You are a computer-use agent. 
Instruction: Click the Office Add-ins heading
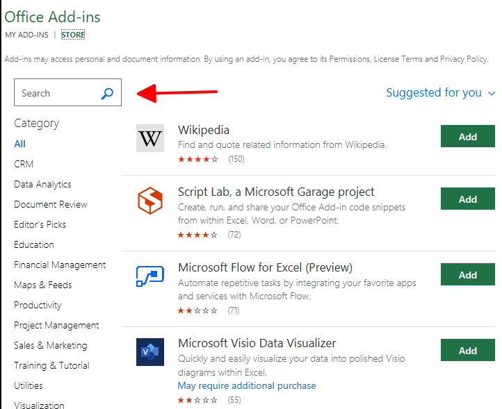(52, 17)
